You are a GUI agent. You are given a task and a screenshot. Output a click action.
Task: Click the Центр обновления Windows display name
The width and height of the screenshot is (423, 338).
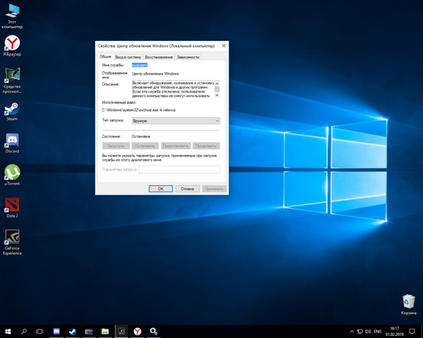(155, 73)
